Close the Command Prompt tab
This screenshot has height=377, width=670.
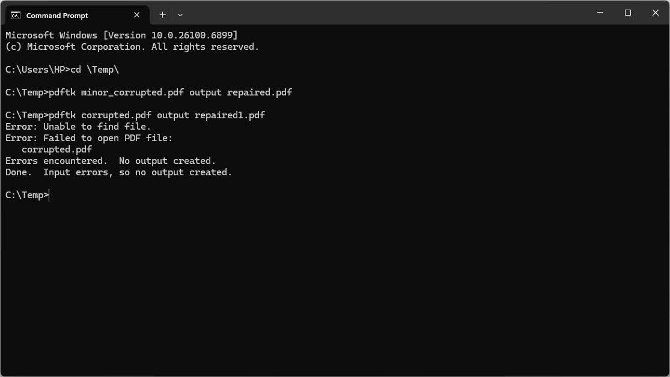pos(136,15)
